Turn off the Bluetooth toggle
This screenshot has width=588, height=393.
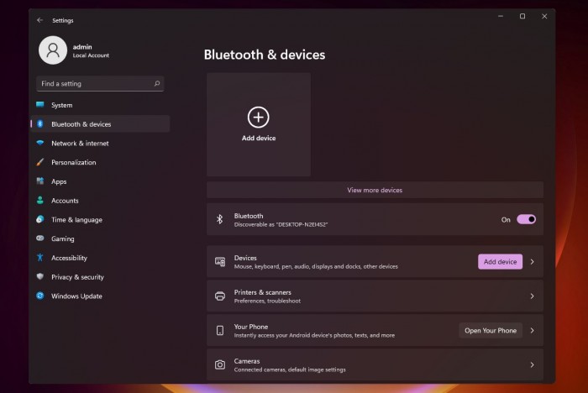(x=526, y=219)
